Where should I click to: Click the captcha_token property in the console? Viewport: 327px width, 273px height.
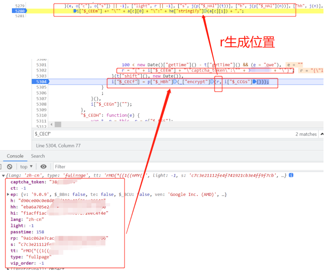pos(27,182)
